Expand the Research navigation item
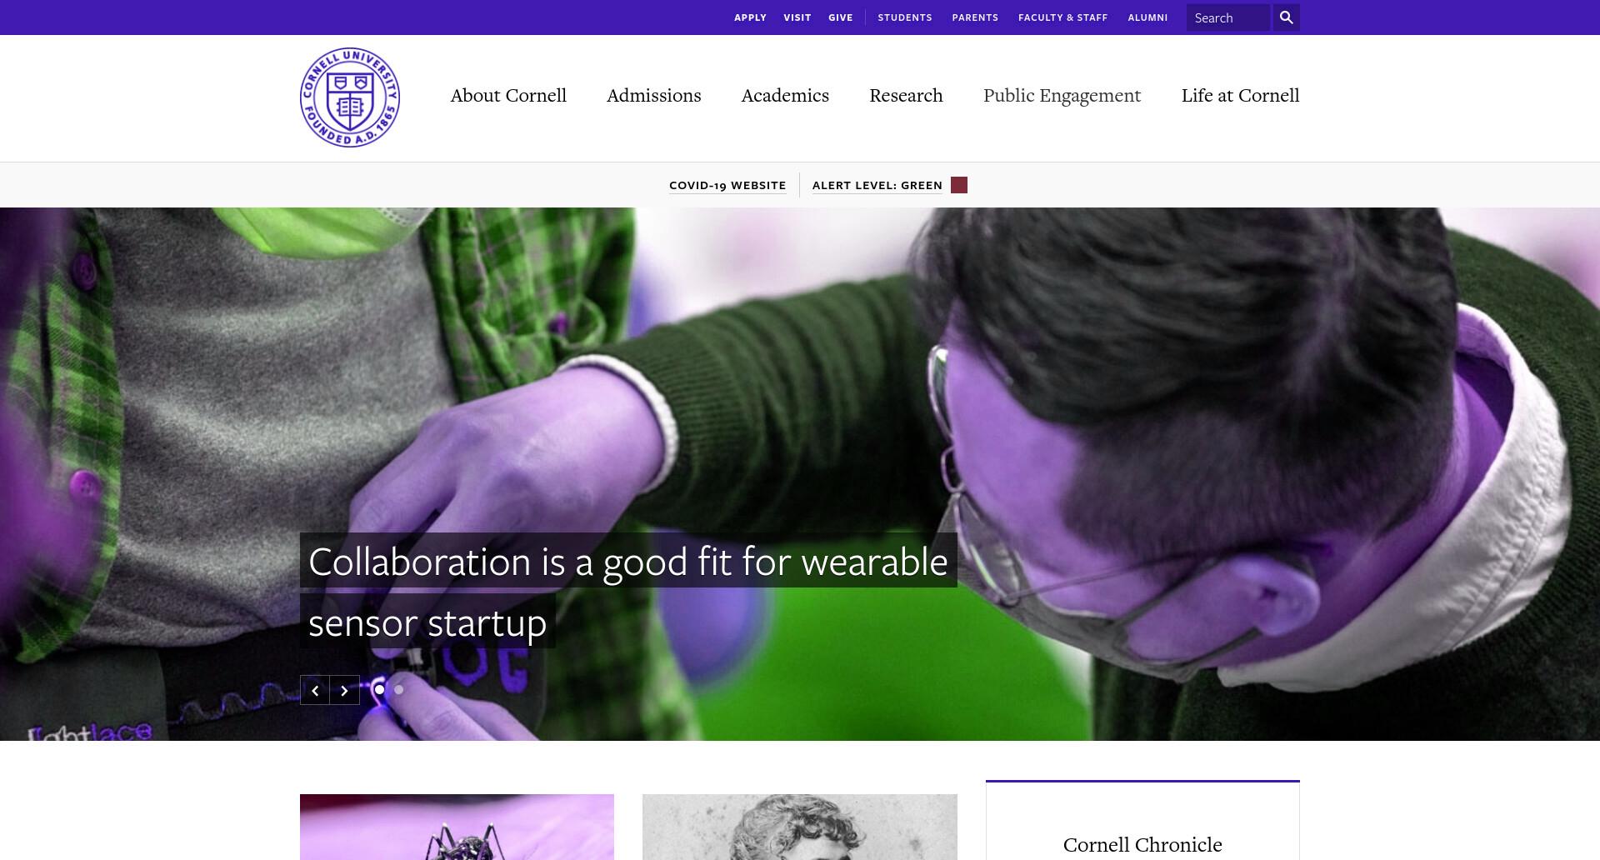Screen dimensions: 1600x860 (x=906, y=95)
